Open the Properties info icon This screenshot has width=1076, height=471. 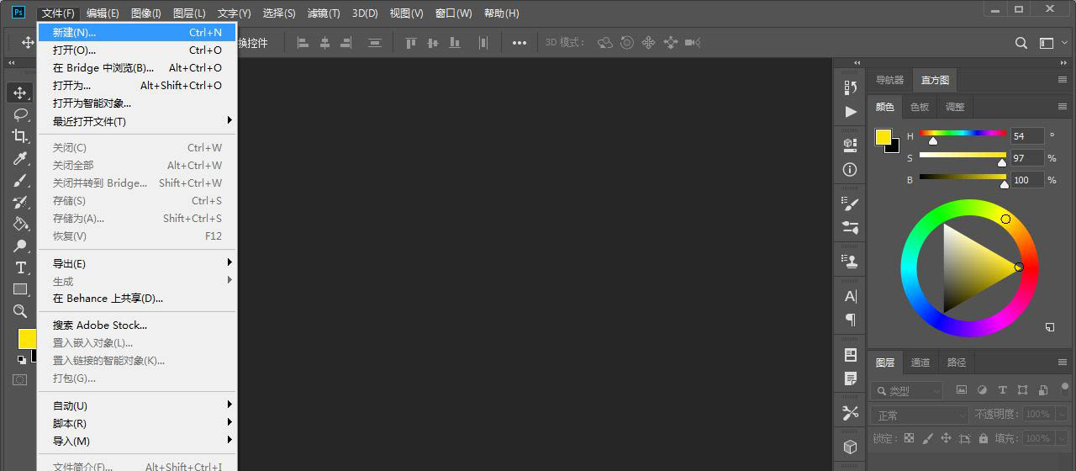[x=851, y=169]
